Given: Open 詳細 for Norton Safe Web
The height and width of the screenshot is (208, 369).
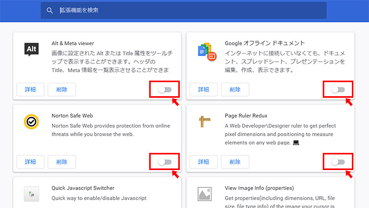Looking at the screenshot, I should [30, 162].
